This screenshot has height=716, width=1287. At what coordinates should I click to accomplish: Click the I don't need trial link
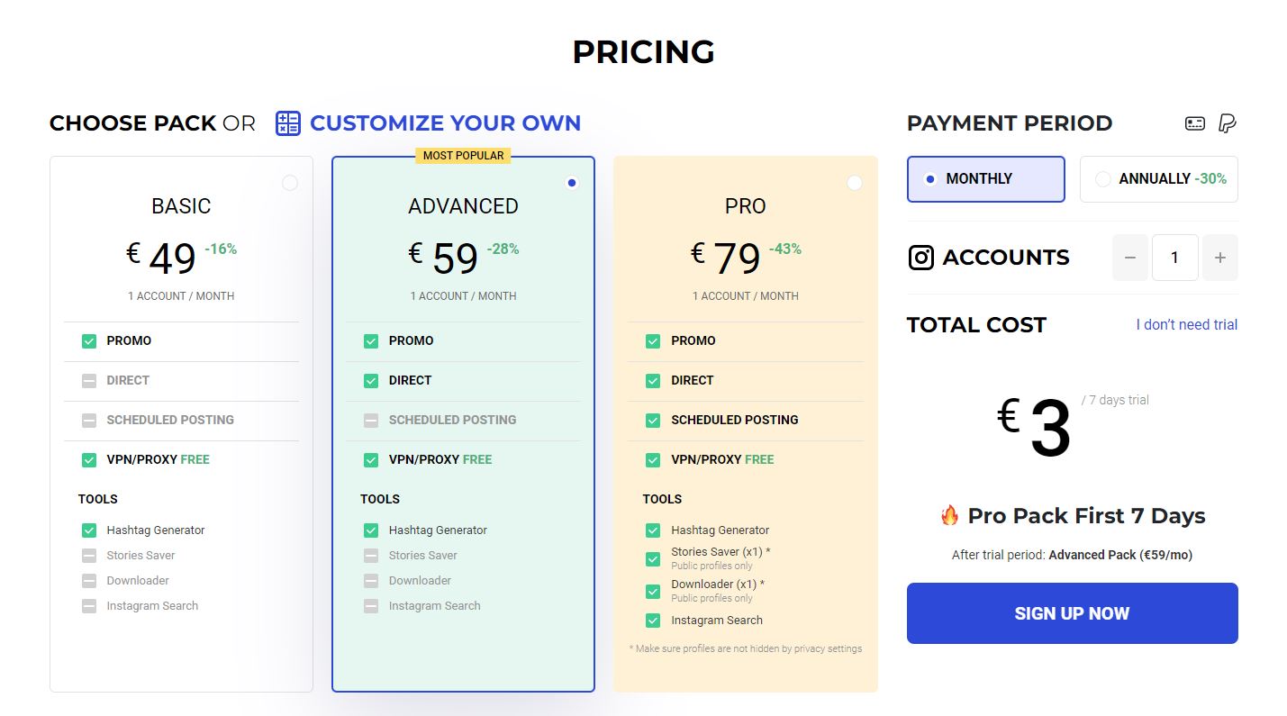[1186, 324]
